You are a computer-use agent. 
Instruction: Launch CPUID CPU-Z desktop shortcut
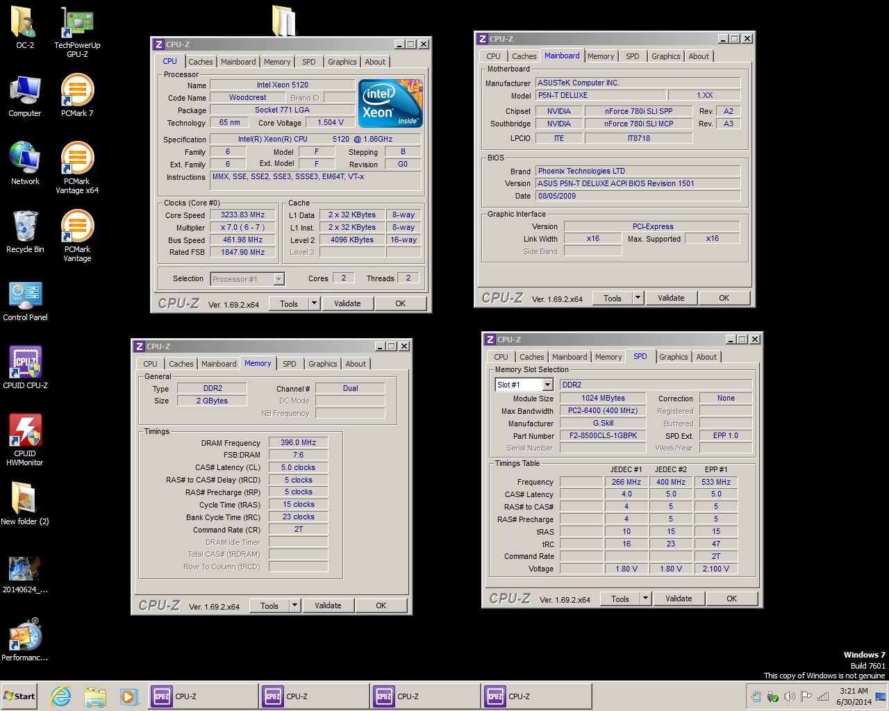pyautogui.click(x=25, y=368)
